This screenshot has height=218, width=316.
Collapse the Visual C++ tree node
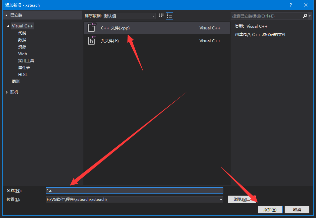tap(8, 26)
